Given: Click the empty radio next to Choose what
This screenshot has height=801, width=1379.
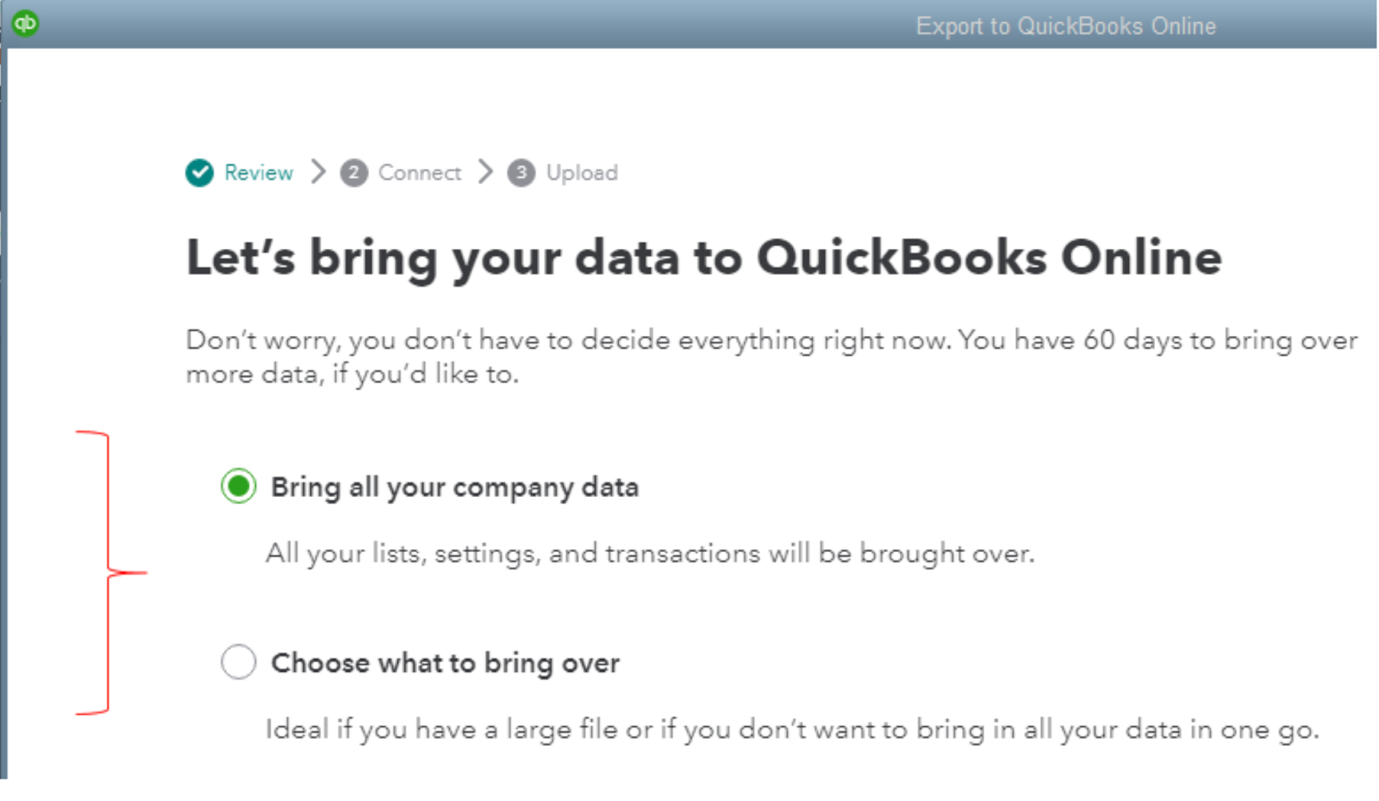Looking at the screenshot, I should point(239,662).
